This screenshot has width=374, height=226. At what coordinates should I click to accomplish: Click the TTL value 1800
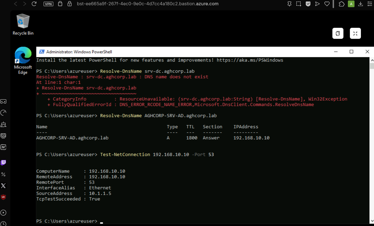(x=192, y=138)
